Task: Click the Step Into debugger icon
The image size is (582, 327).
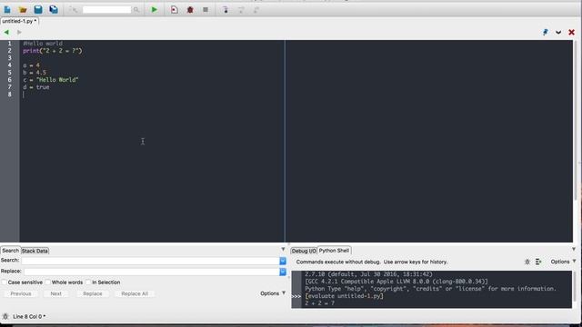Action: (x=226, y=10)
